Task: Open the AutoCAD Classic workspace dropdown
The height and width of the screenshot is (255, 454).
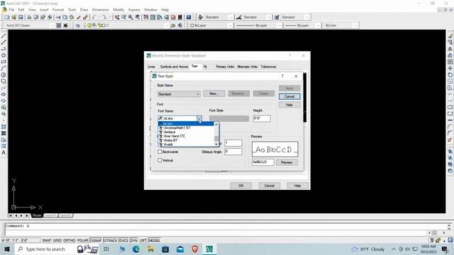Action: coord(30,25)
